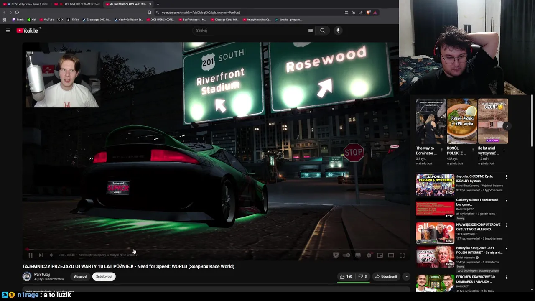Viewport: 535px width, 301px height.
Task: Open the on-screen keyboard in search box
Action: pos(311,31)
